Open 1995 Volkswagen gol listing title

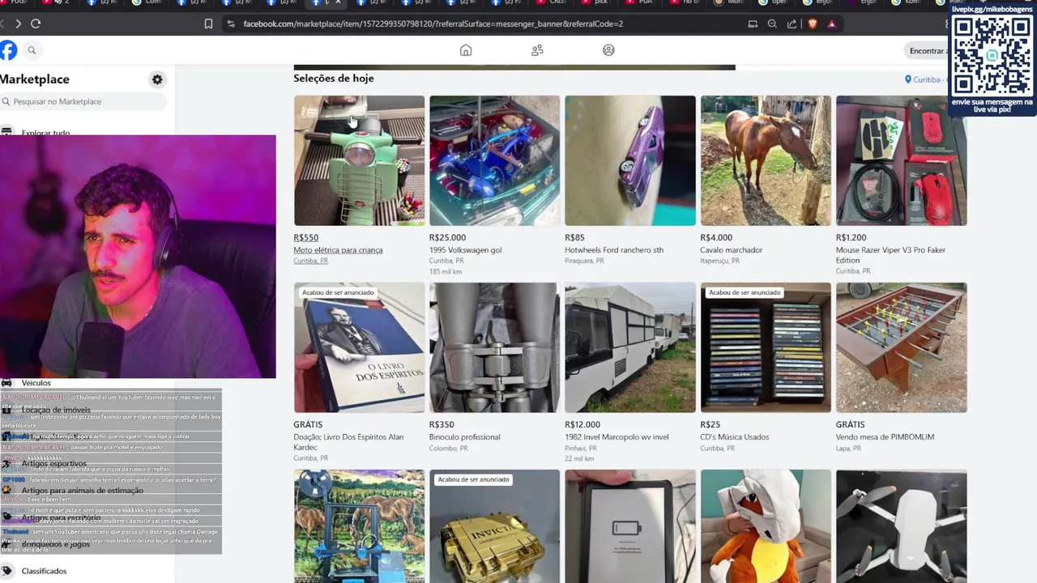pos(465,250)
